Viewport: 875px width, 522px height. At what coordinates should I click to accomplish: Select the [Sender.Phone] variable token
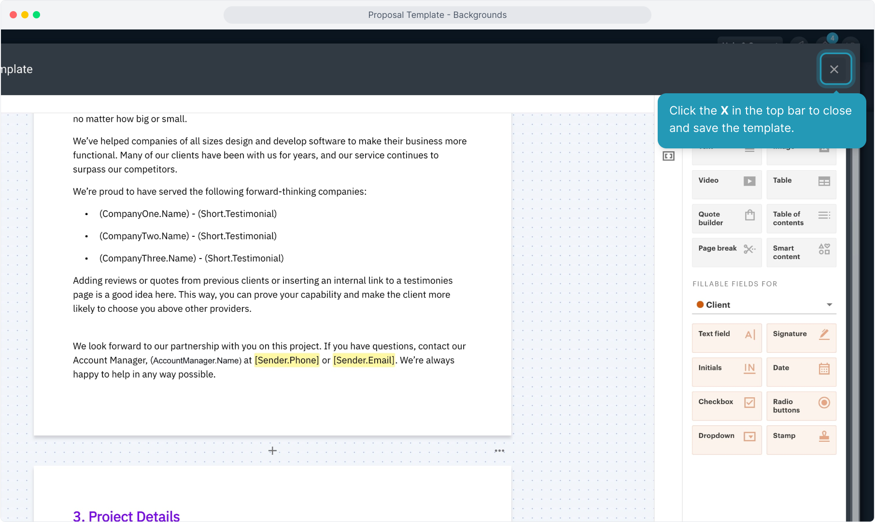coord(287,360)
